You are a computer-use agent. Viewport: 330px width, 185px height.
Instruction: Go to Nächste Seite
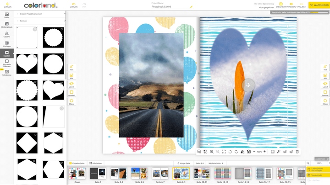point(216,163)
